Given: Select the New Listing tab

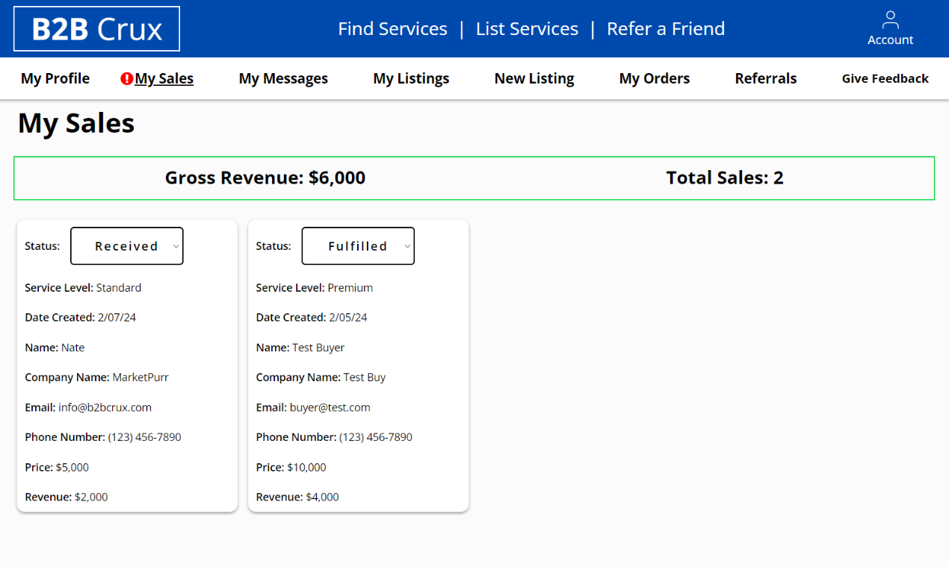Looking at the screenshot, I should pos(534,78).
